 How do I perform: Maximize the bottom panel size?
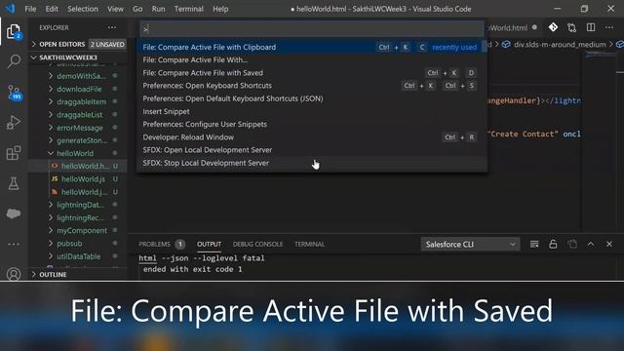pyautogui.click(x=591, y=244)
